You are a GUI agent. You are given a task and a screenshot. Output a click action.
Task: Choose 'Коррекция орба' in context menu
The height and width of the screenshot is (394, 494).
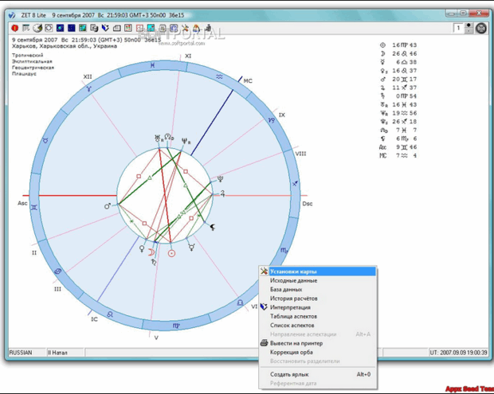tap(291, 352)
